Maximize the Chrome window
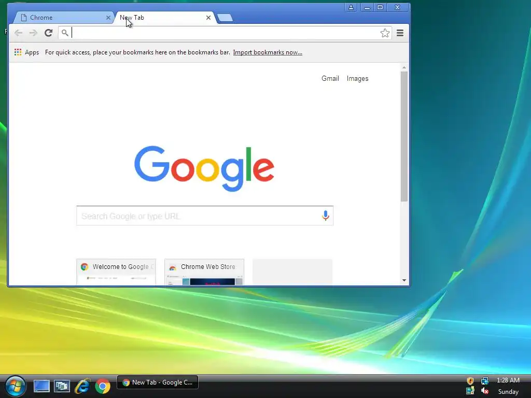The image size is (531, 398). (380, 7)
